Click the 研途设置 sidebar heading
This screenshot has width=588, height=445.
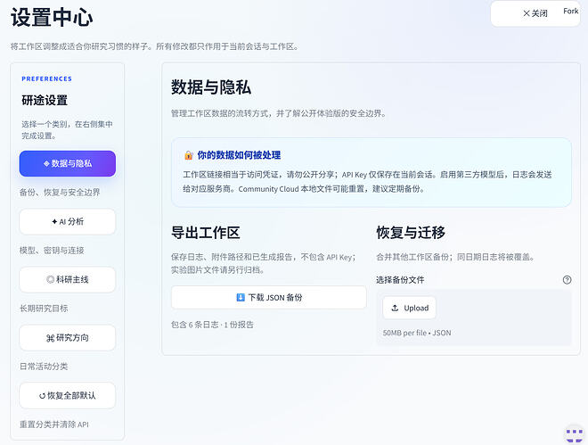coord(45,100)
